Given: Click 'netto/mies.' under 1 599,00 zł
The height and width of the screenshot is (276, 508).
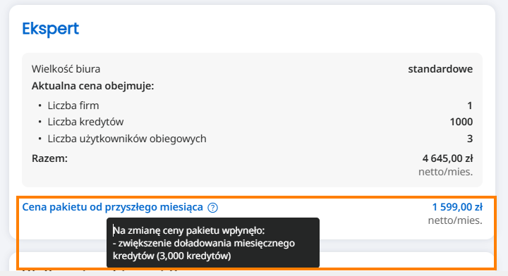Looking at the screenshot, I should coord(455,220).
